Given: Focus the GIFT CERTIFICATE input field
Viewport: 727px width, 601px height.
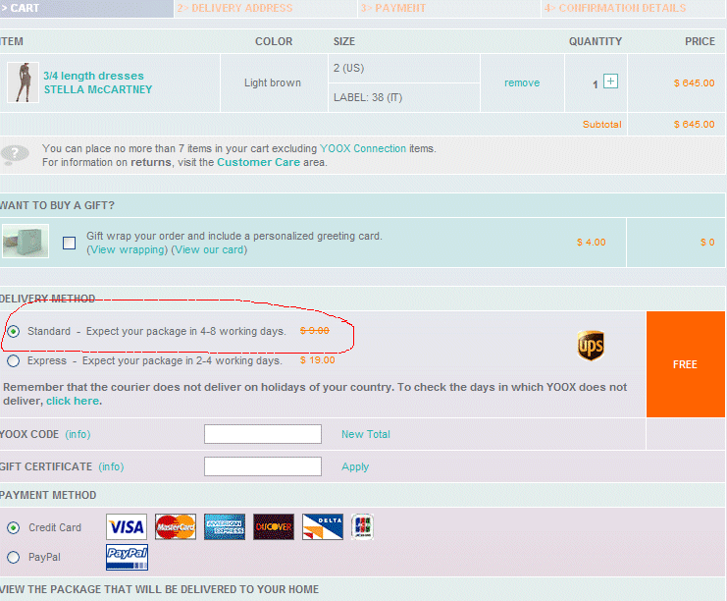Looking at the screenshot, I should pyautogui.click(x=263, y=466).
